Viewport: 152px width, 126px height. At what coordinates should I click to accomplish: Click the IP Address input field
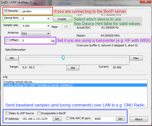[x=36, y=119]
